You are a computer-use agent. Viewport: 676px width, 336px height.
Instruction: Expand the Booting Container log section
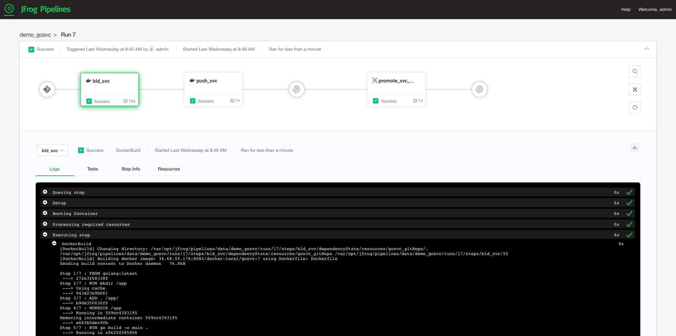point(45,213)
